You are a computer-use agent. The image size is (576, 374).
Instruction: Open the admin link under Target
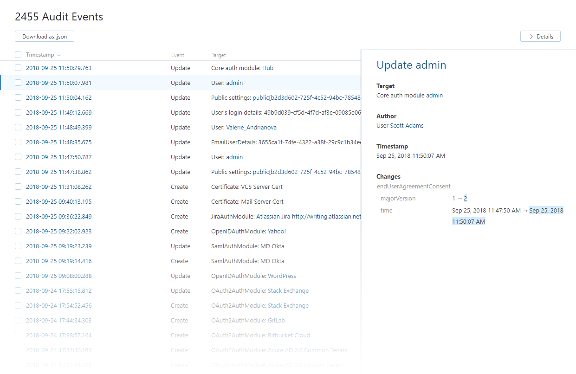(x=434, y=95)
